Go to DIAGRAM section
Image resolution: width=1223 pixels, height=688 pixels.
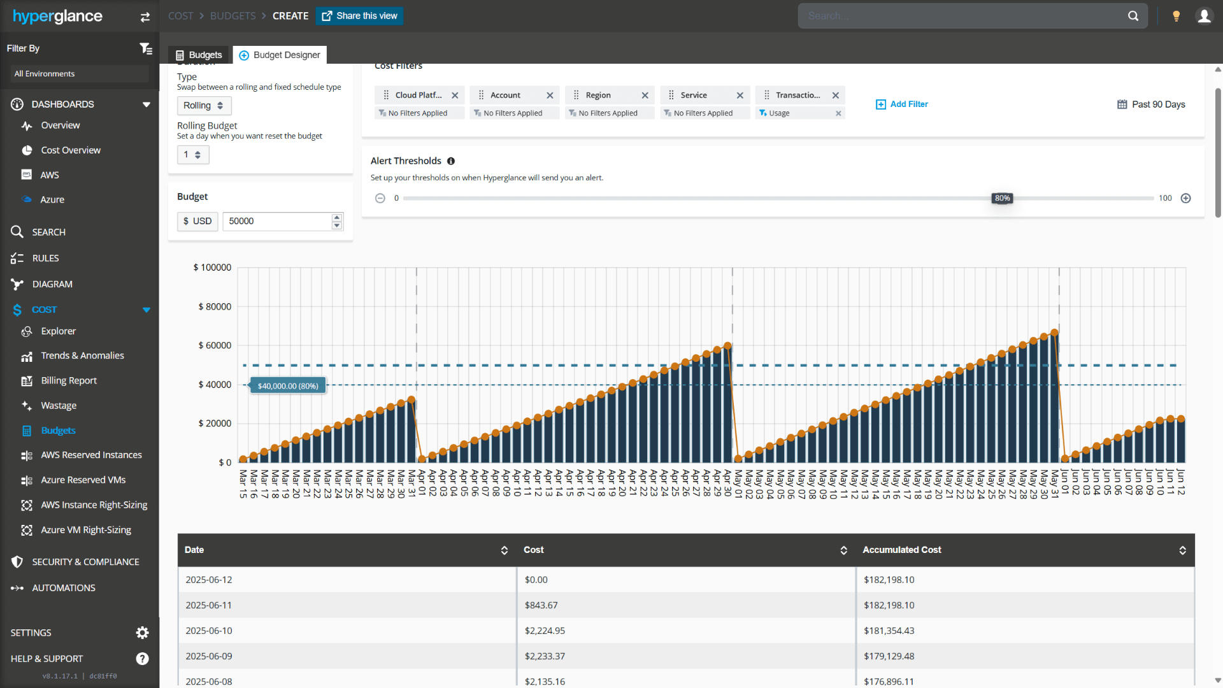point(52,285)
